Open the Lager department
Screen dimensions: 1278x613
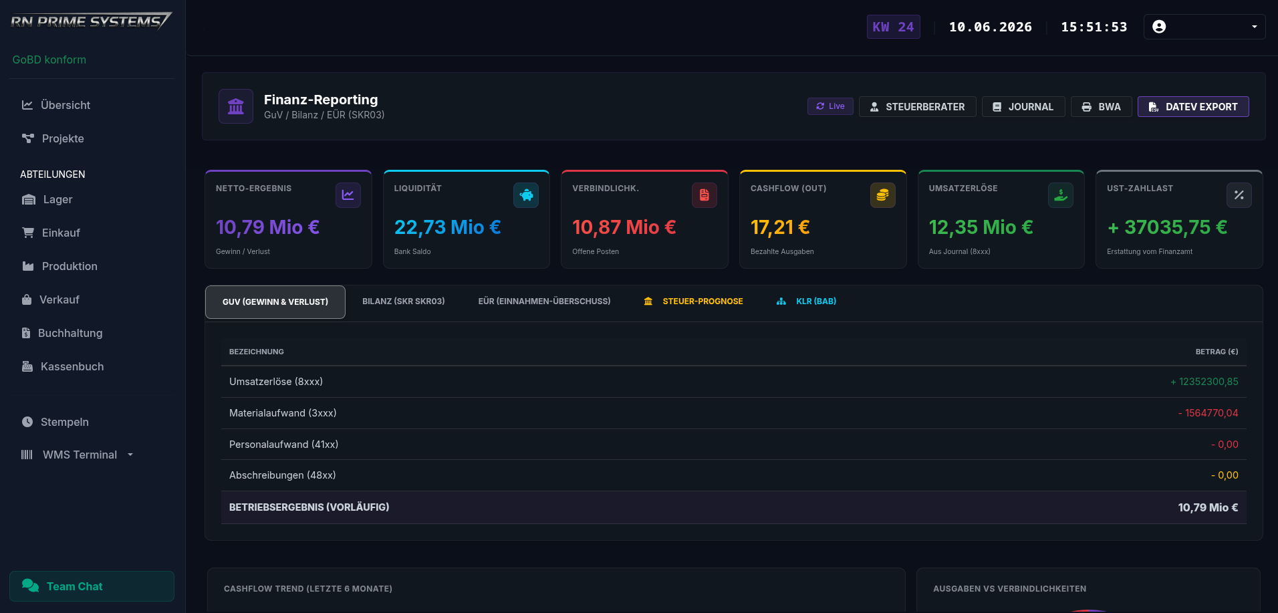pos(92,199)
